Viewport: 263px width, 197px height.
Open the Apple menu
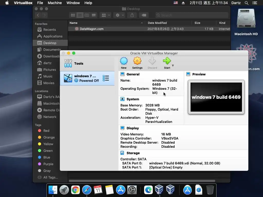click(7, 3)
